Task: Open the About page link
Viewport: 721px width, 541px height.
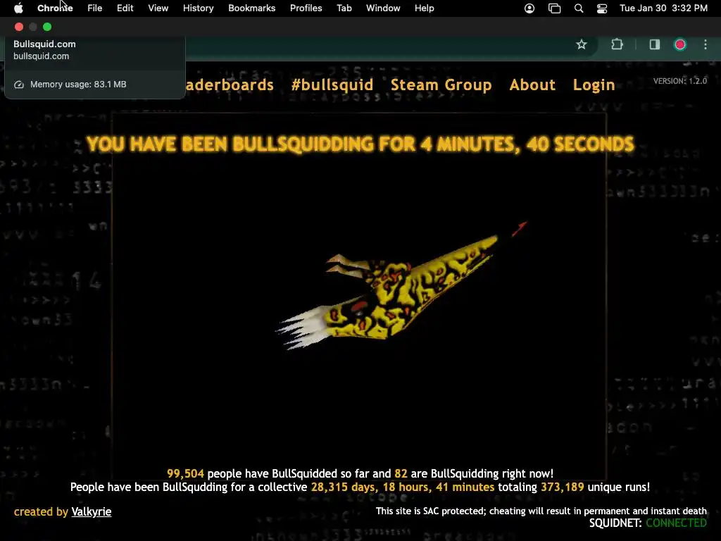Action: tap(532, 85)
